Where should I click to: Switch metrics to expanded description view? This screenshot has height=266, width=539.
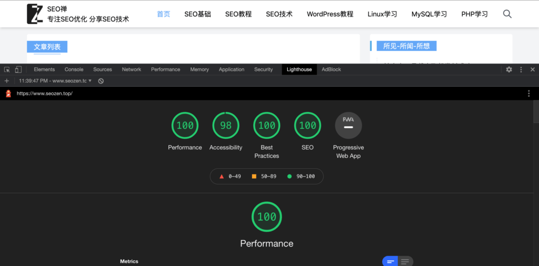click(x=405, y=261)
